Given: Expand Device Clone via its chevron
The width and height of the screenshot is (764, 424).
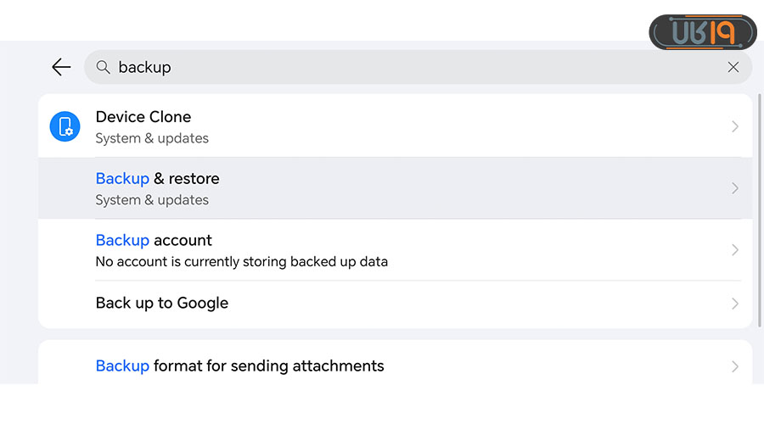Looking at the screenshot, I should pos(735,126).
